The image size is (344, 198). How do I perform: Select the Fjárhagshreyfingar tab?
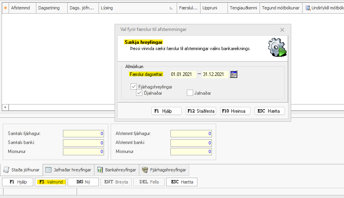[x=165, y=170]
